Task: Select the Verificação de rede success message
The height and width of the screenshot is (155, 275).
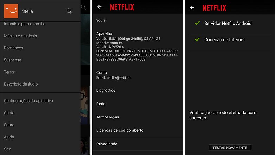Action: click(223, 115)
